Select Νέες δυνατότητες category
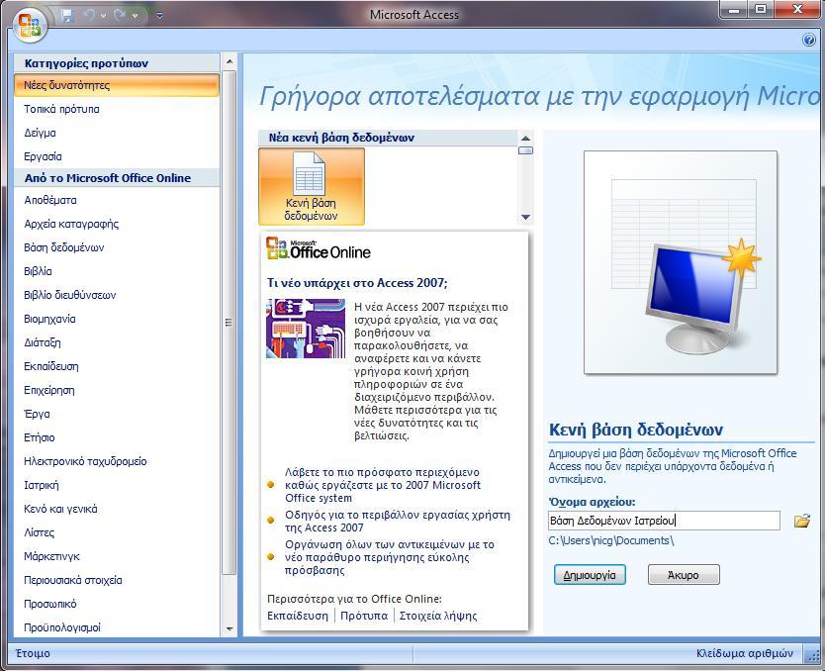 117,85
